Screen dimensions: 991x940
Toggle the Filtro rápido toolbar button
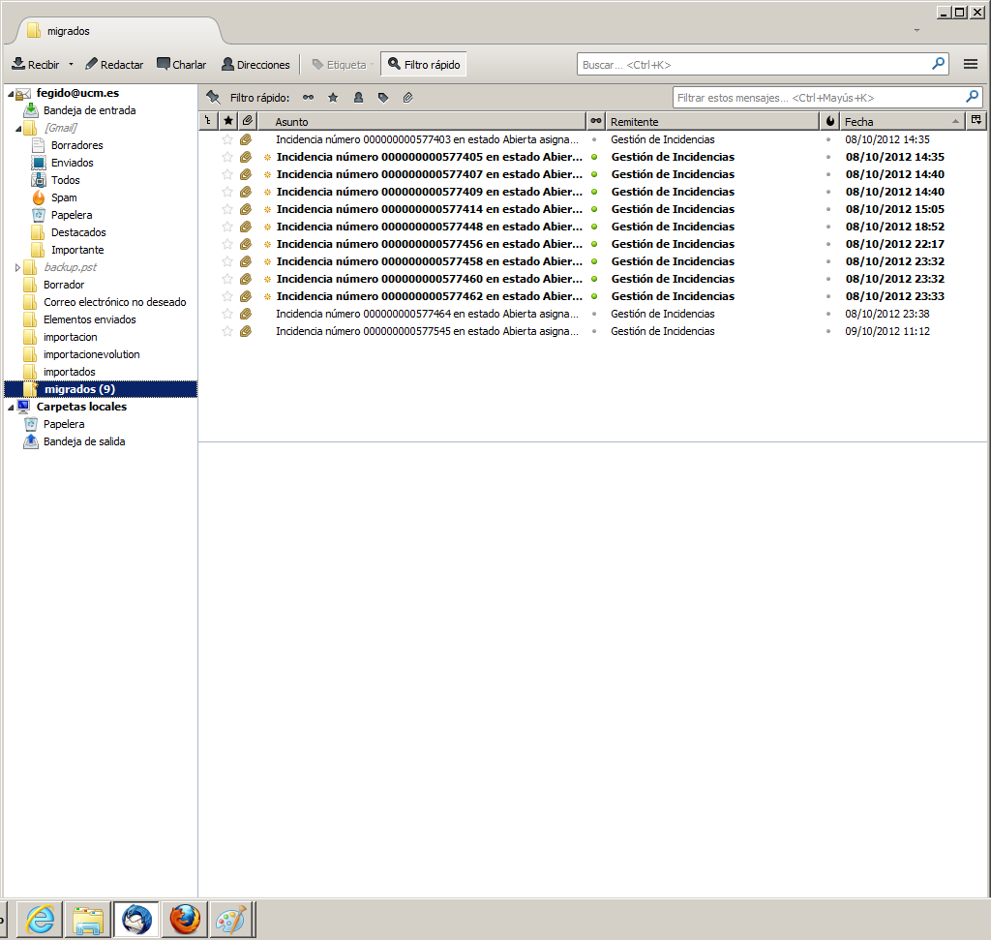tap(423, 65)
